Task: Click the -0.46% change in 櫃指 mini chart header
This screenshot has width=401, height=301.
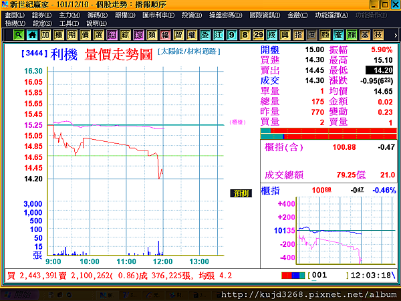Action: 384,190
